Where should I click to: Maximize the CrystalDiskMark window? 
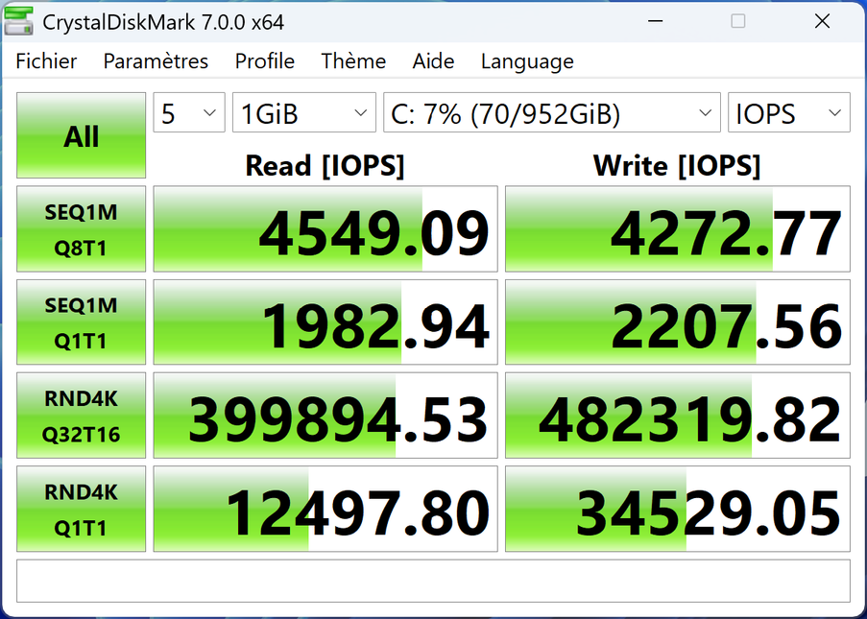coord(738,21)
